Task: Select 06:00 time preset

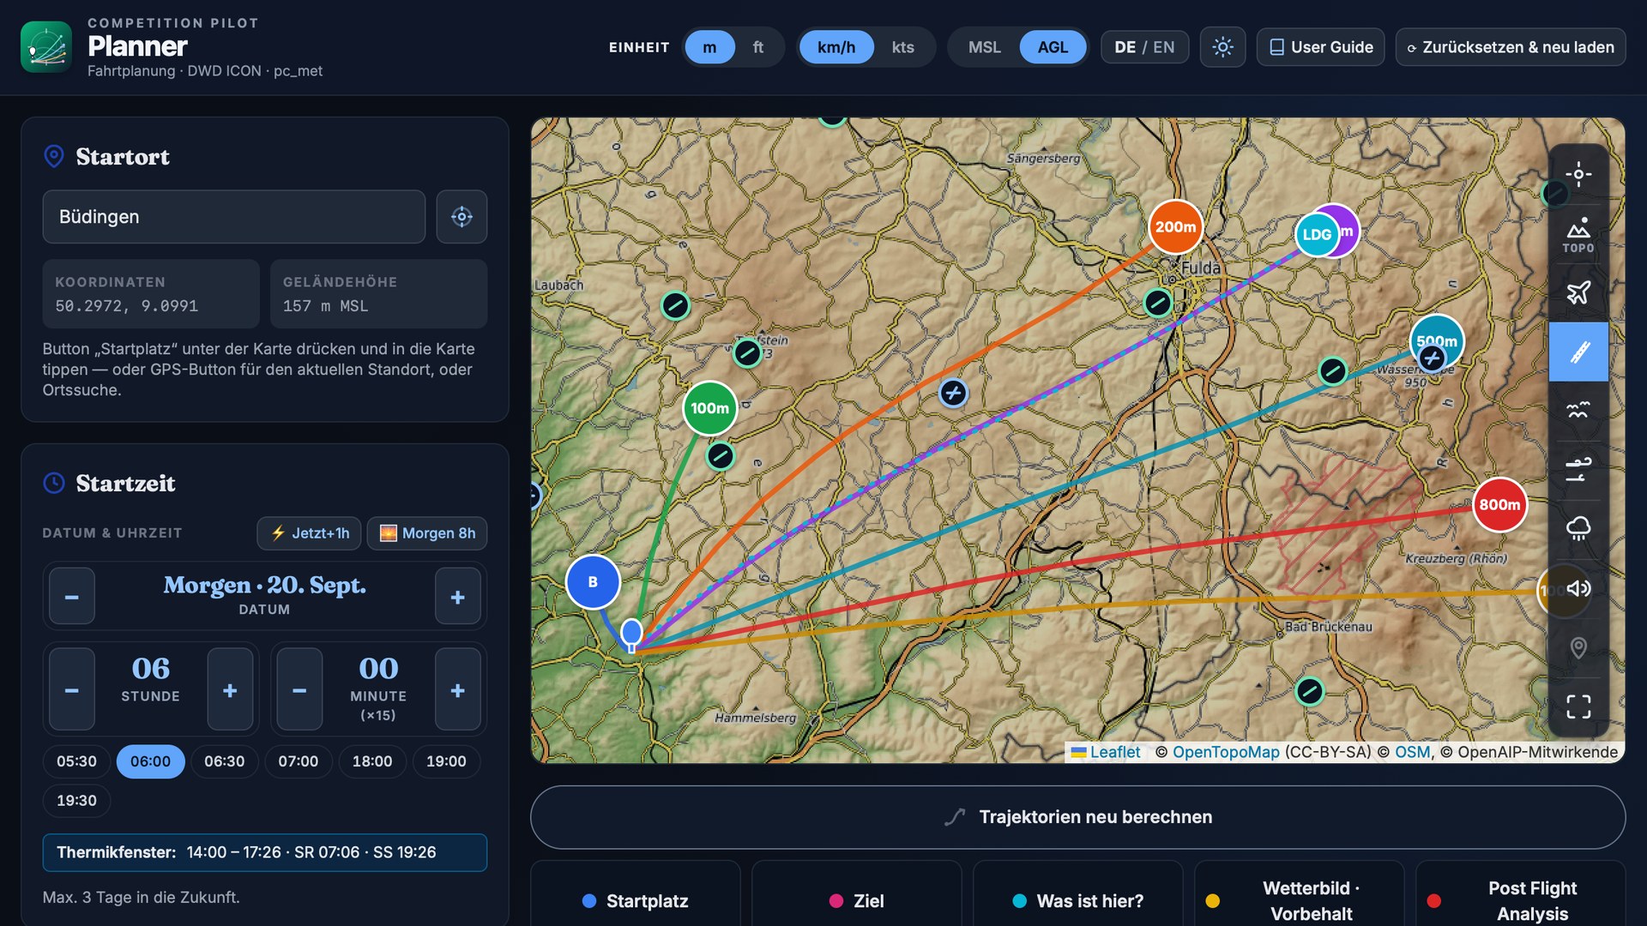Action: [150, 761]
